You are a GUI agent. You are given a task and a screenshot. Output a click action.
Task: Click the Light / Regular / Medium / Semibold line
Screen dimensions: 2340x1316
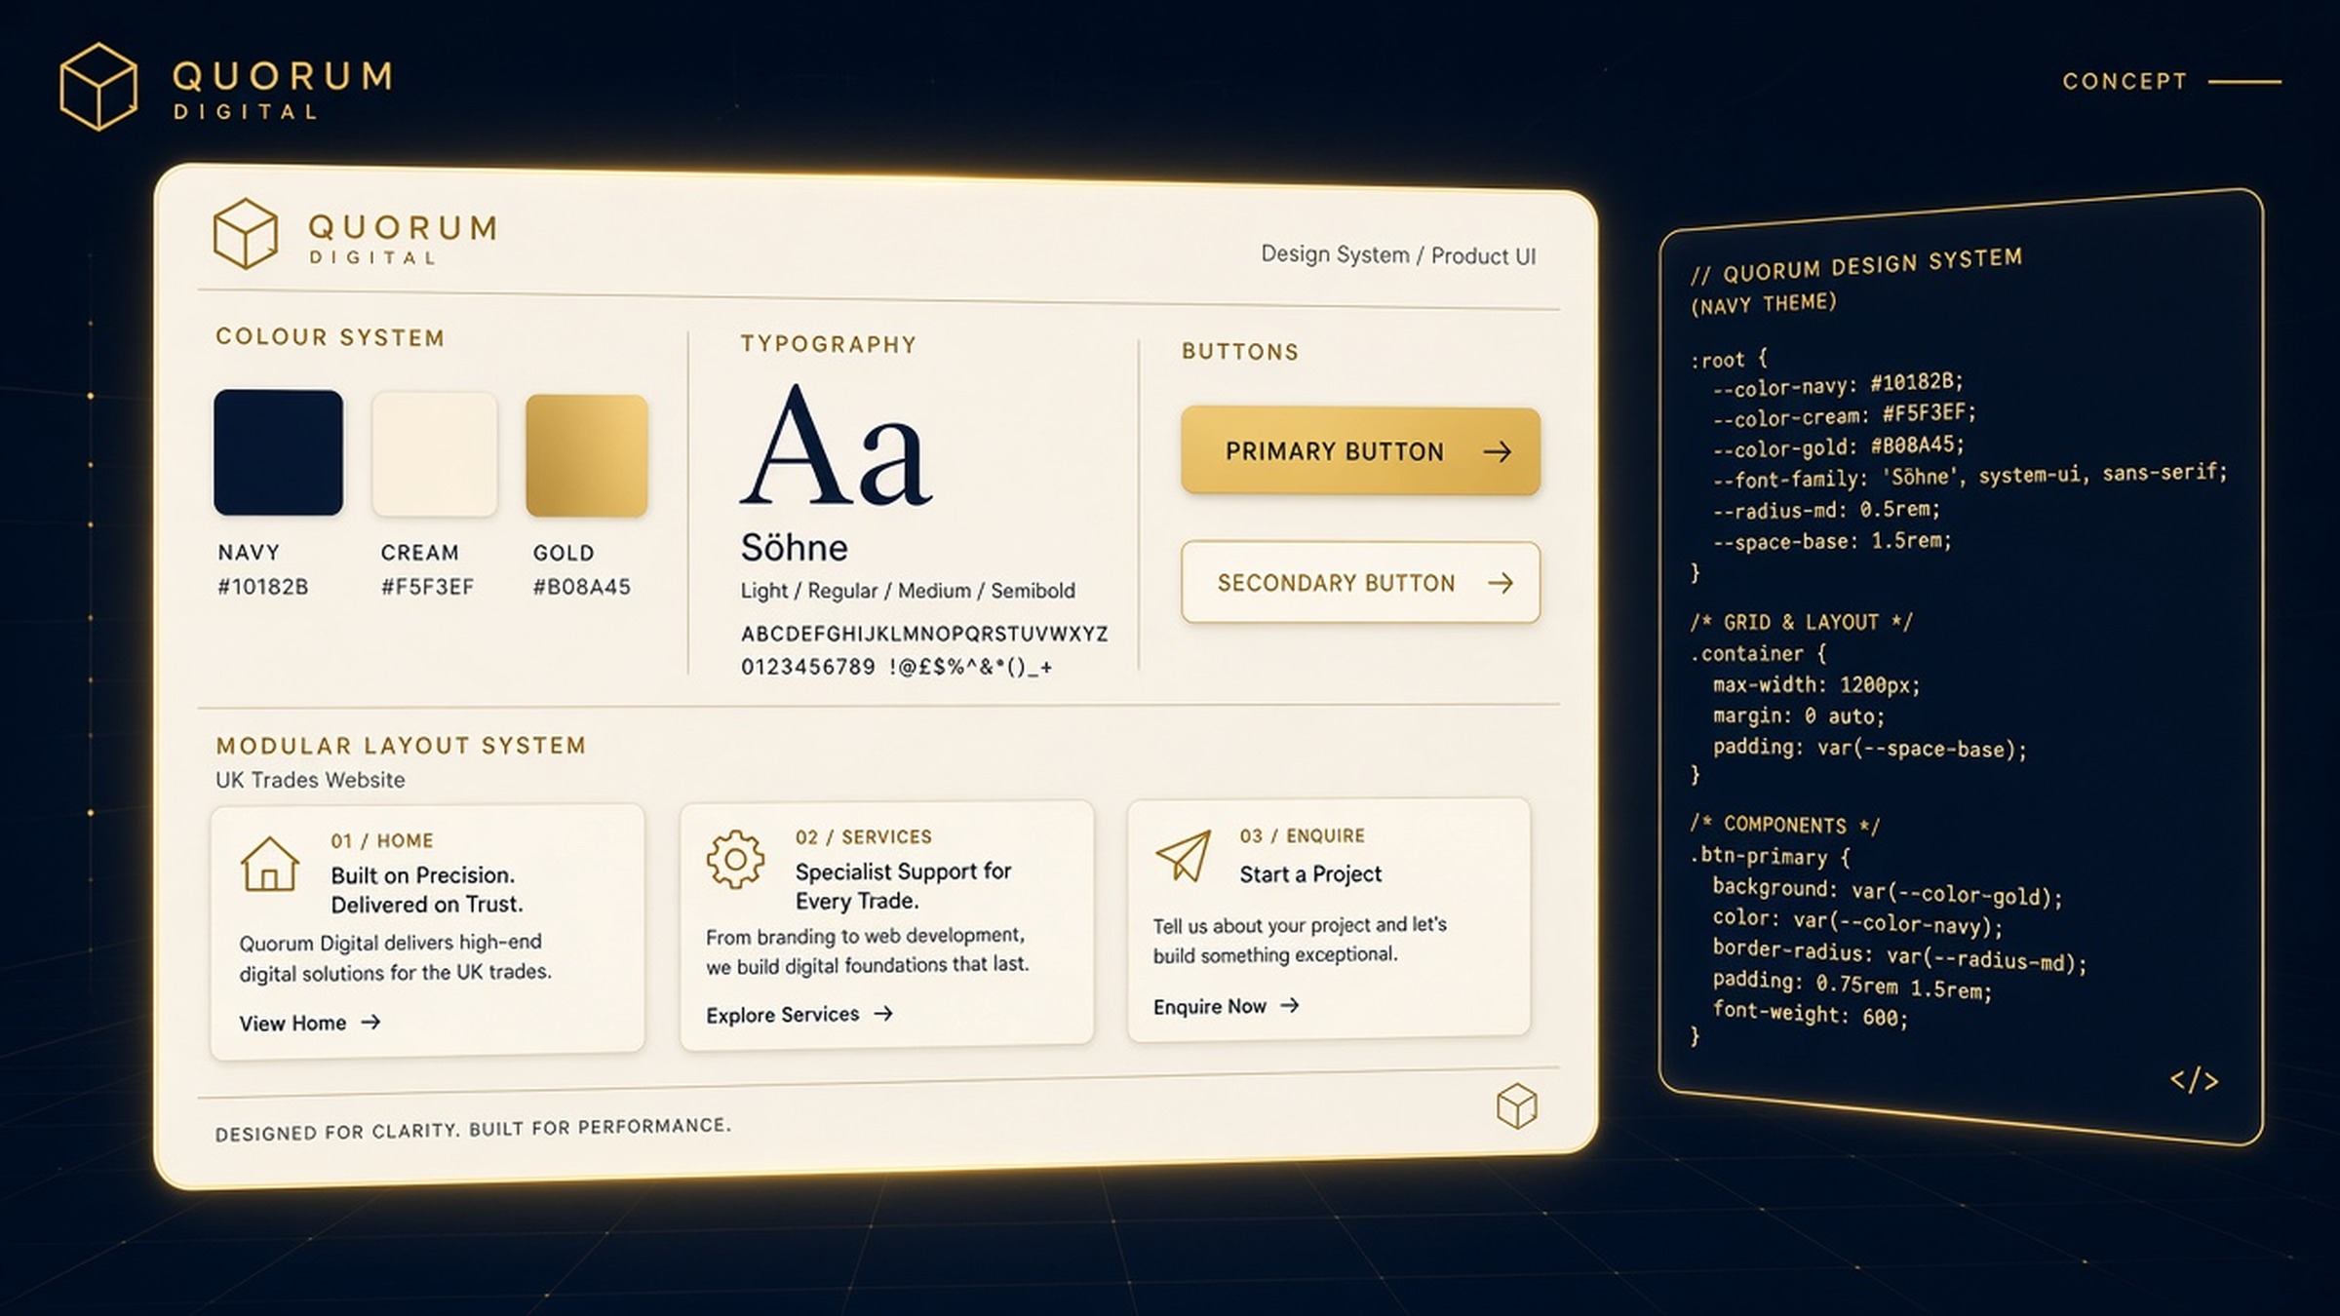(908, 591)
